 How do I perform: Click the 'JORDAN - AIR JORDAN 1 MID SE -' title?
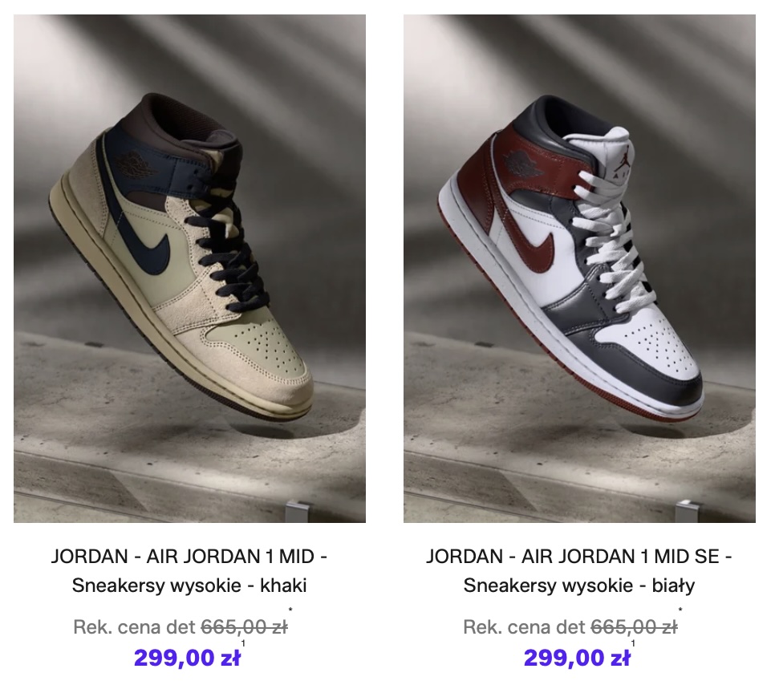point(578,557)
